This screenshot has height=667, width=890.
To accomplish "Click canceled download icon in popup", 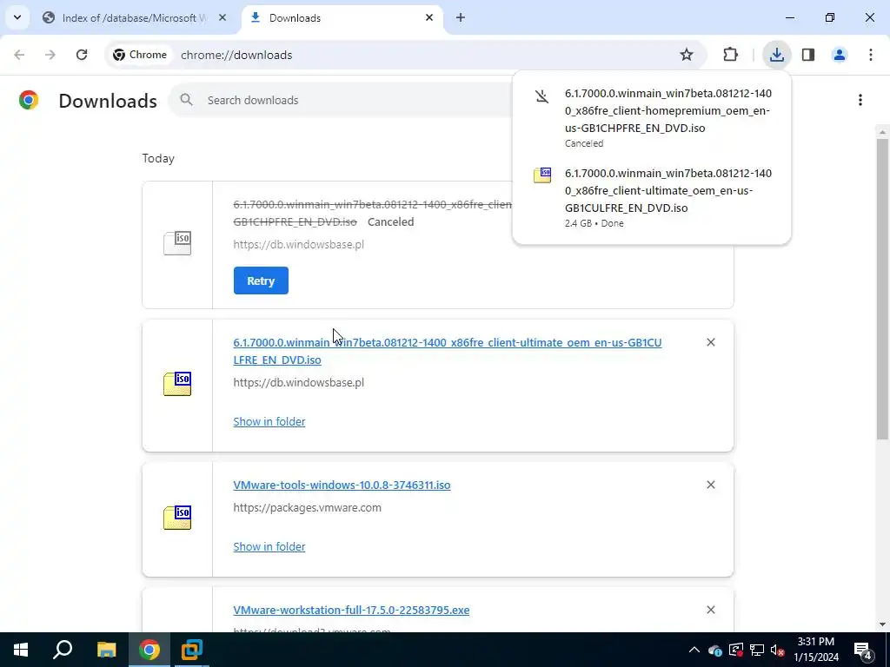I will [542, 96].
